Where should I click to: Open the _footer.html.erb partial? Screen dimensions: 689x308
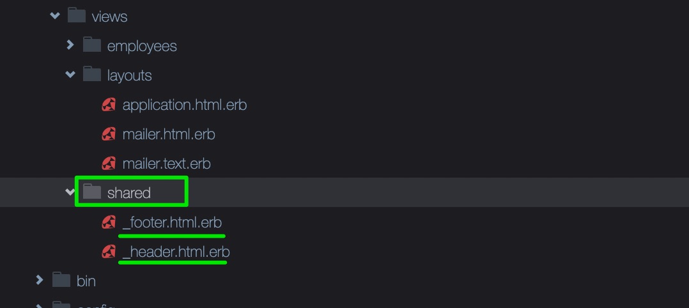point(172,222)
